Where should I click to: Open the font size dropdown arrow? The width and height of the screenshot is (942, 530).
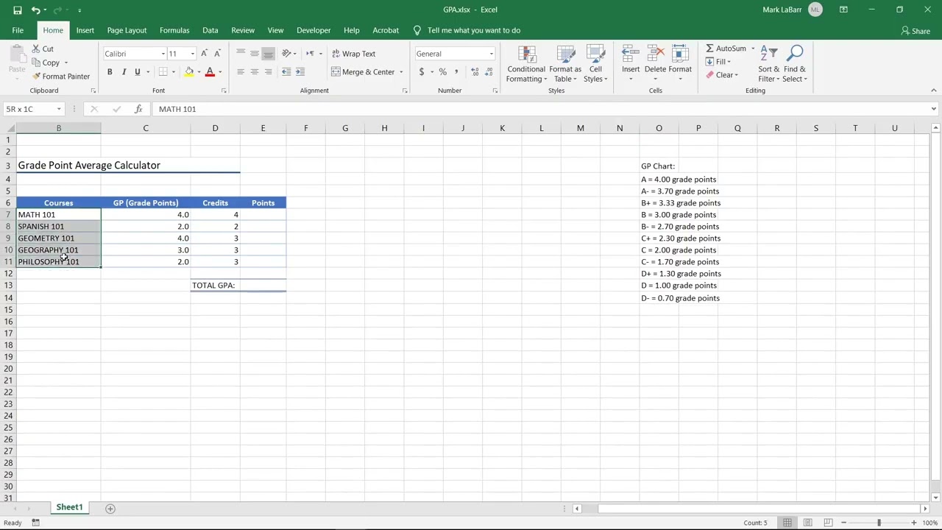(193, 54)
